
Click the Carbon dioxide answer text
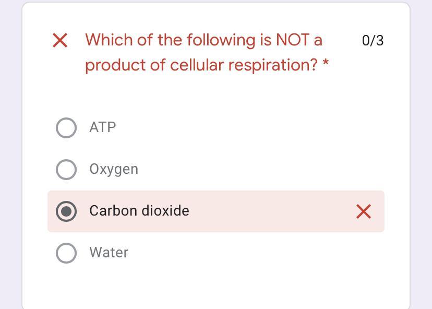pyautogui.click(x=139, y=211)
